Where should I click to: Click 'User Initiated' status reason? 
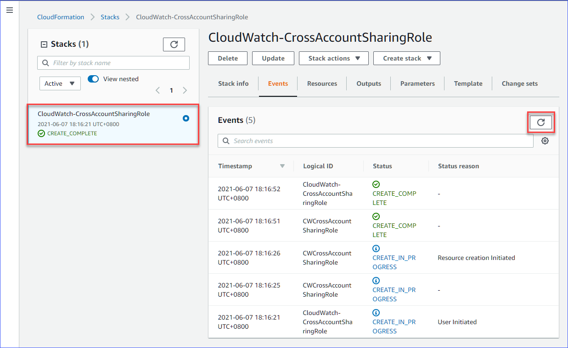pos(457,322)
